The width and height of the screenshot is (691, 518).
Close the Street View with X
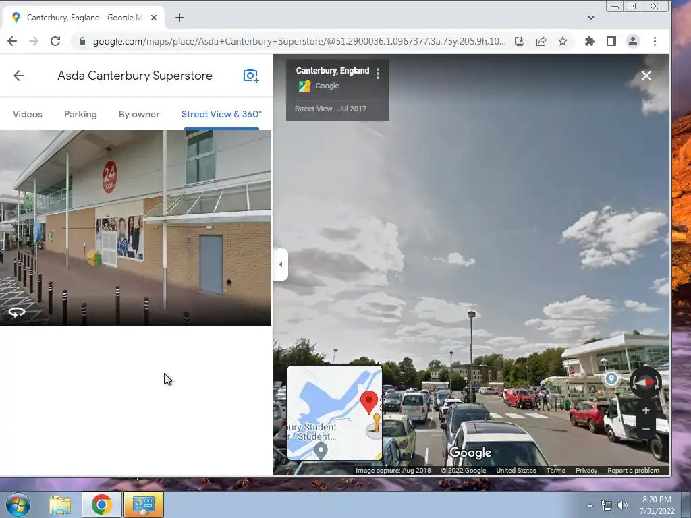646,76
